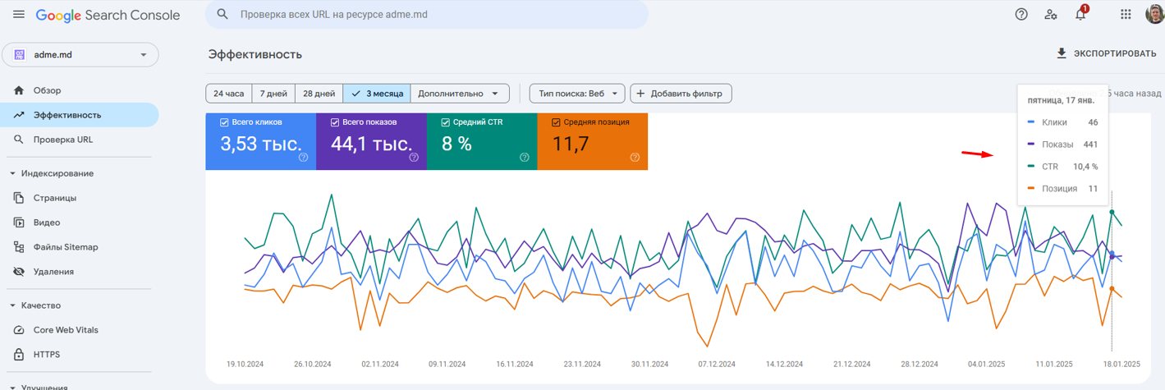Screen dimensions: 1165x390
Task: Open the Тип поиска: Веб dropdown
Action: [x=577, y=94]
